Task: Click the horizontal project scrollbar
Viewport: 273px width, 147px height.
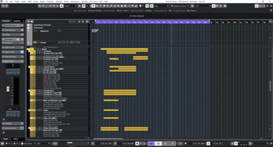Action: [x=108, y=138]
